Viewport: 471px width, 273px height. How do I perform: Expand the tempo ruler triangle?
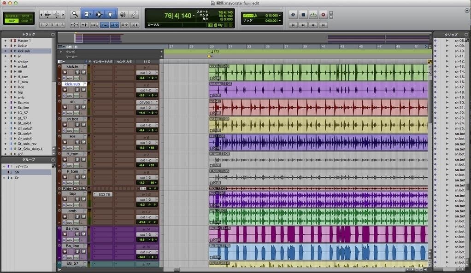click(61, 52)
